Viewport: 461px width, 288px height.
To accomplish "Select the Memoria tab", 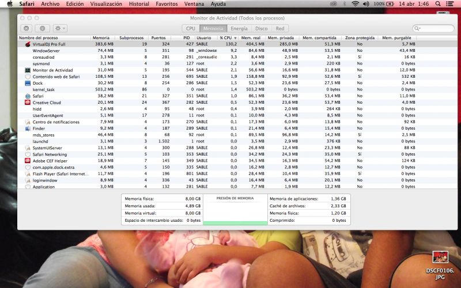I will point(213,28).
